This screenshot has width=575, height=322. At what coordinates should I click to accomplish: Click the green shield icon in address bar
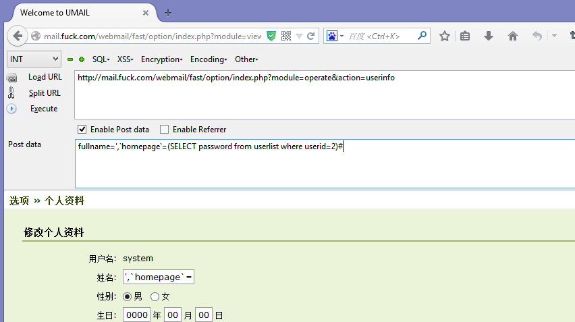pyautogui.click(x=271, y=36)
